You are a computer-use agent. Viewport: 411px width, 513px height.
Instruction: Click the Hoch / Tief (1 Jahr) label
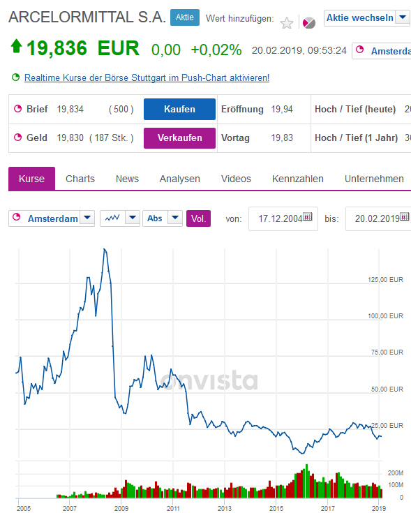pos(356,137)
